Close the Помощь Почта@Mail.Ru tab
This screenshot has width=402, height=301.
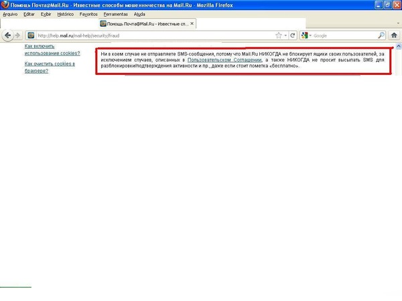click(192, 23)
